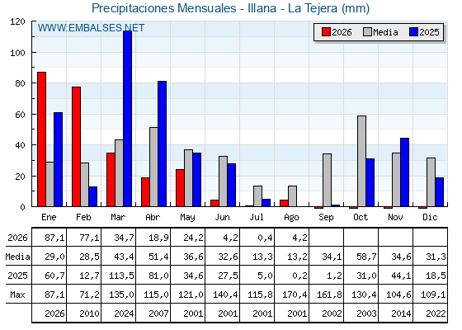
Task: Click the 120 value on y-axis
Action: (17, 21)
